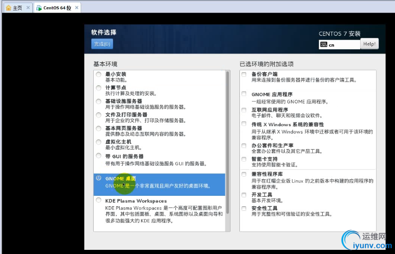Click the 最小虚拟化主机。 description text
Screen dimensions: 395x254
point(124,148)
